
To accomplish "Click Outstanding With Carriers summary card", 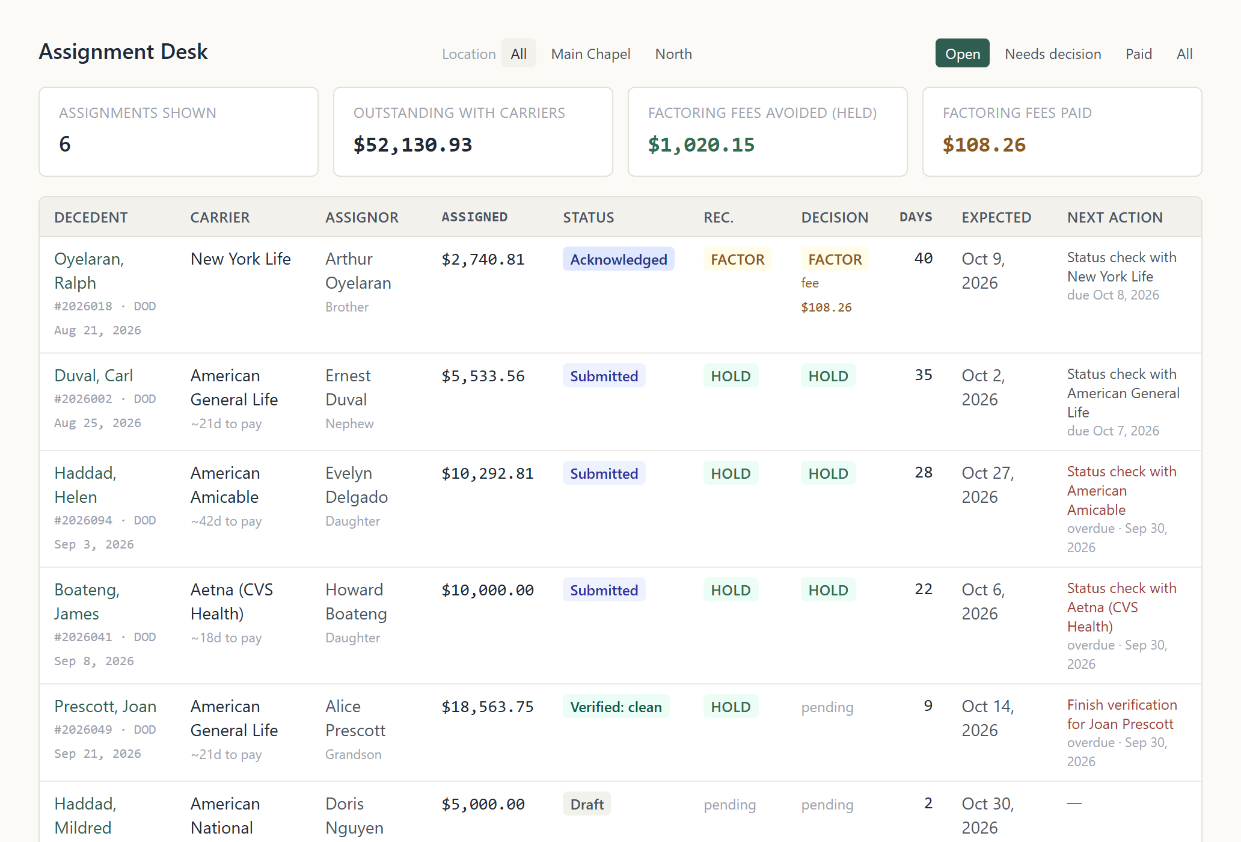I will (473, 132).
